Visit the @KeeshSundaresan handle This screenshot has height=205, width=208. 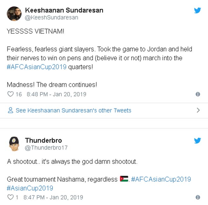tap(51, 18)
